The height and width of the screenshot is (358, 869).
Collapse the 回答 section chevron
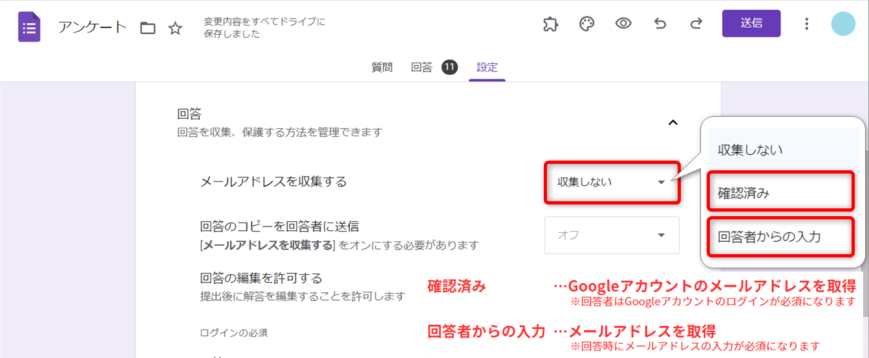coord(673,122)
